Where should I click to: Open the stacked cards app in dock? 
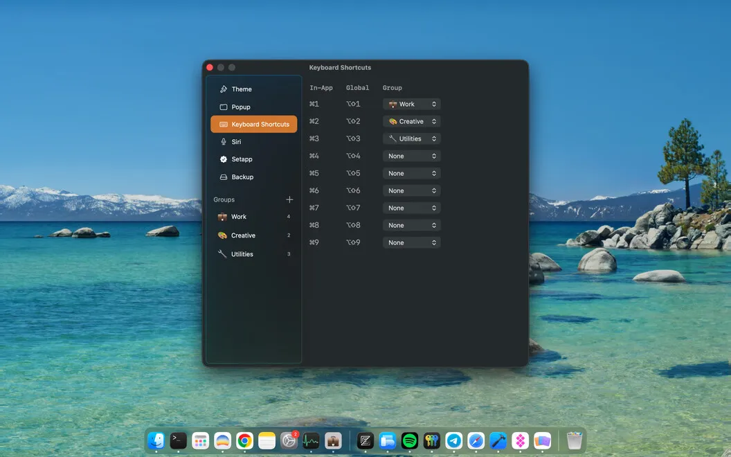tap(543, 440)
